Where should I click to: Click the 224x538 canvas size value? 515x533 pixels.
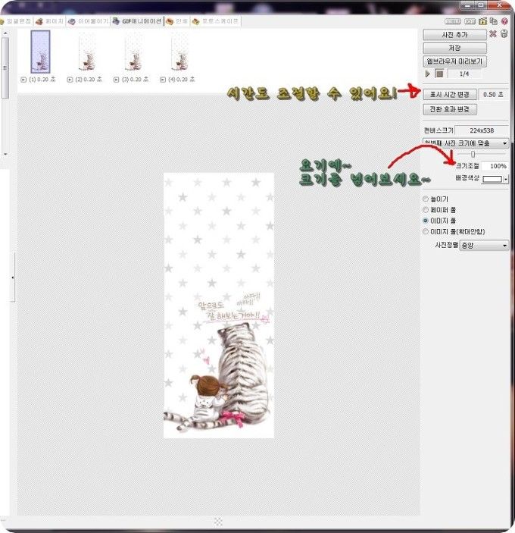pos(482,130)
